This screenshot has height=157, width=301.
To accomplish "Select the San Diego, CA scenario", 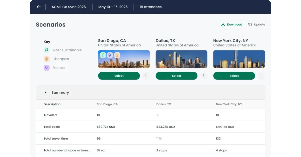I will [x=119, y=76].
